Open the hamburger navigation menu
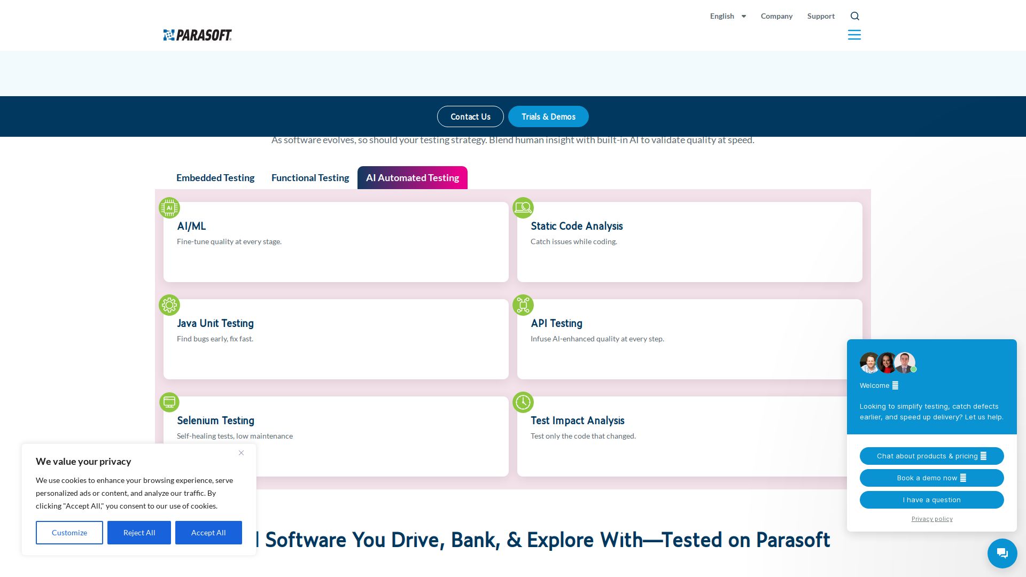The image size is (1026, 577). (x=854, y=35)
